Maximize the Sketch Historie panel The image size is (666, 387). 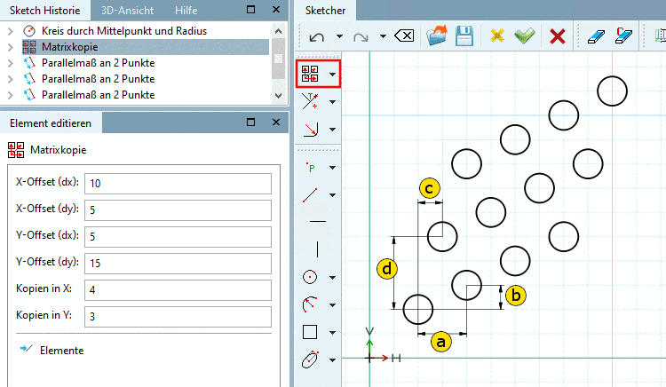point(251,10)
